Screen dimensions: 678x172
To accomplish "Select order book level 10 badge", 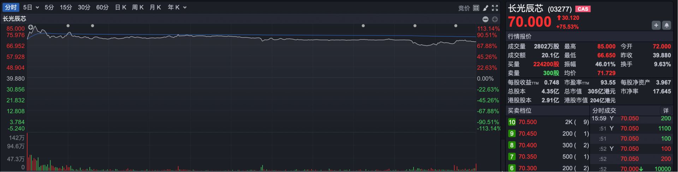I will 512,122.
